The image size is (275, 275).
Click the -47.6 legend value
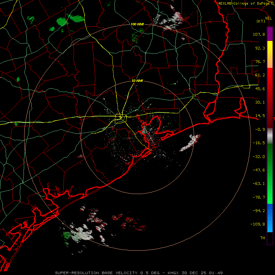tap(259, 170)
